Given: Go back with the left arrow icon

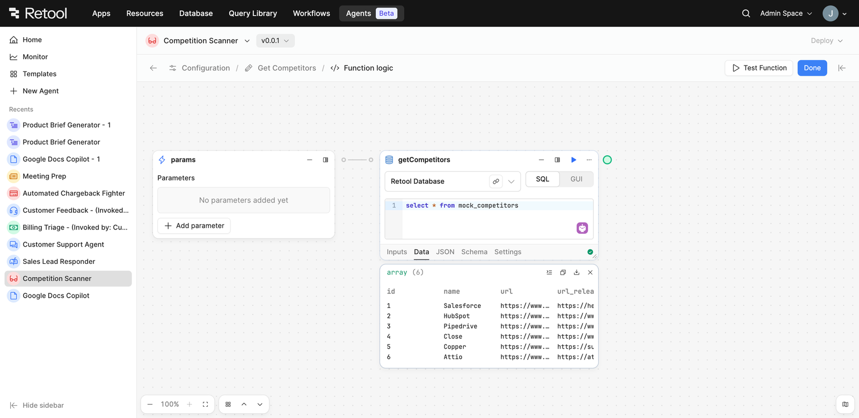Looking at the screenshot, I should point(154,68).
